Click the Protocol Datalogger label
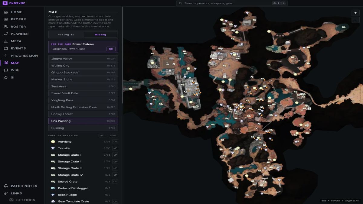The image size is (363, 204). 73,188
